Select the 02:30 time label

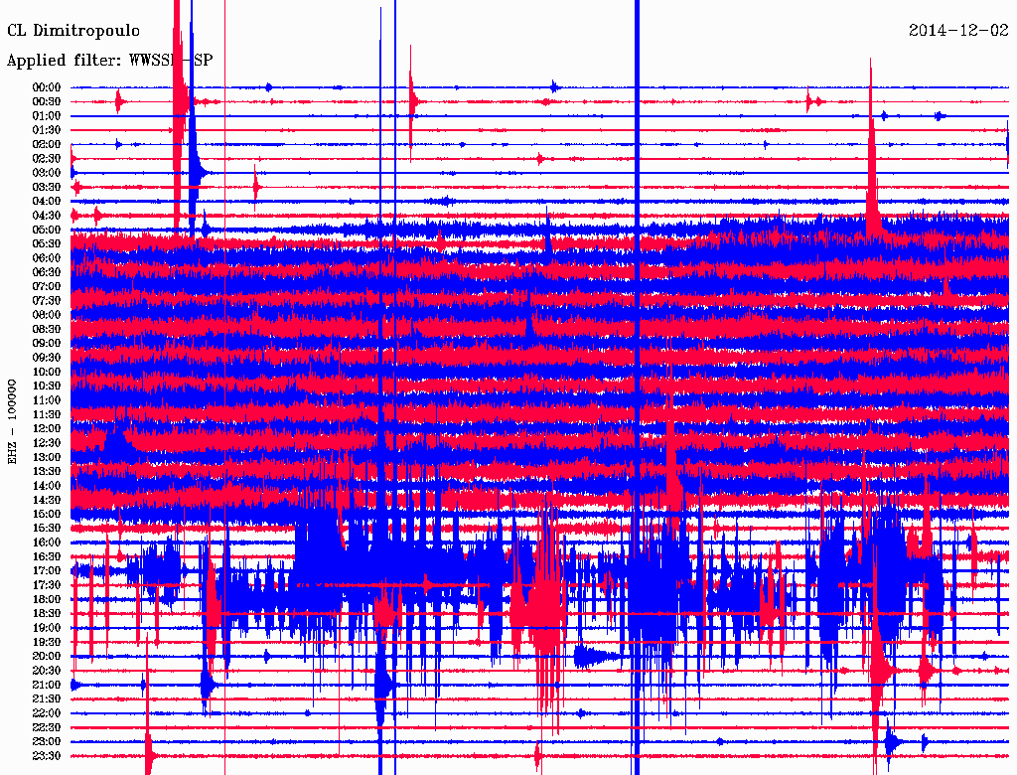[47, 158]
